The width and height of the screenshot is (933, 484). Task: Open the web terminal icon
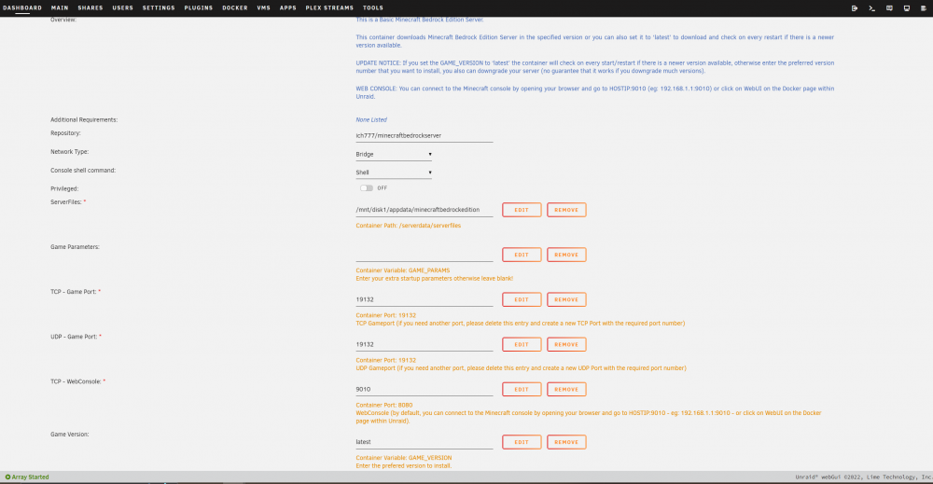coord(871,8)
